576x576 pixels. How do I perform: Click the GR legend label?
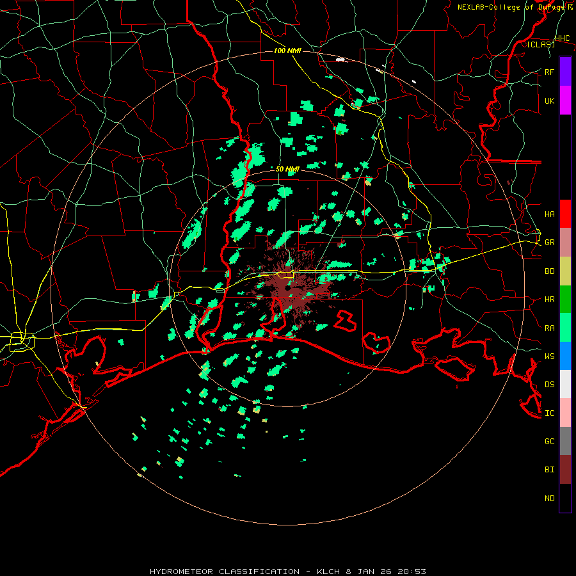[549, 243]
